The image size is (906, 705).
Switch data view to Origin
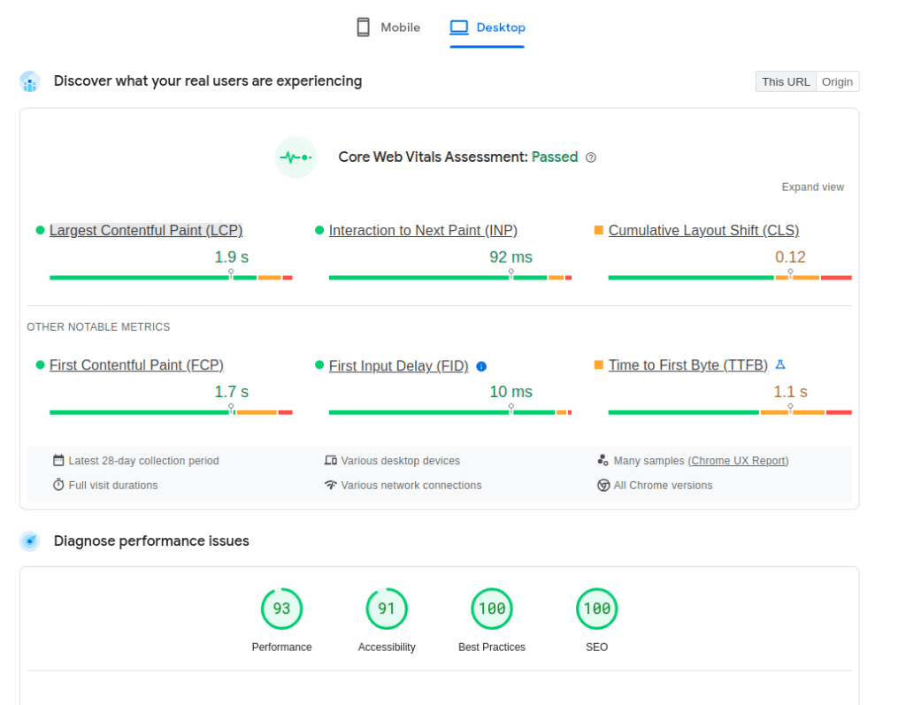837,81
